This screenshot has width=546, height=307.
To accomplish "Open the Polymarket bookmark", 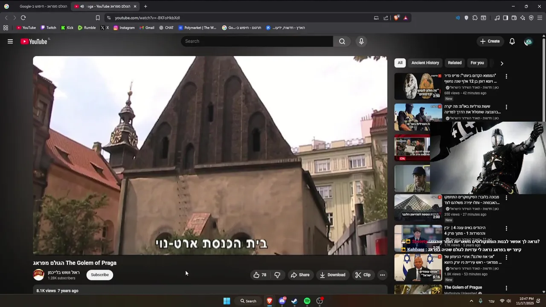I will click(x=197, y=28).
